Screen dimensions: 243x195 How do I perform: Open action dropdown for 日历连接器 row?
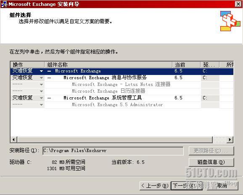click(x=41, y=91)
